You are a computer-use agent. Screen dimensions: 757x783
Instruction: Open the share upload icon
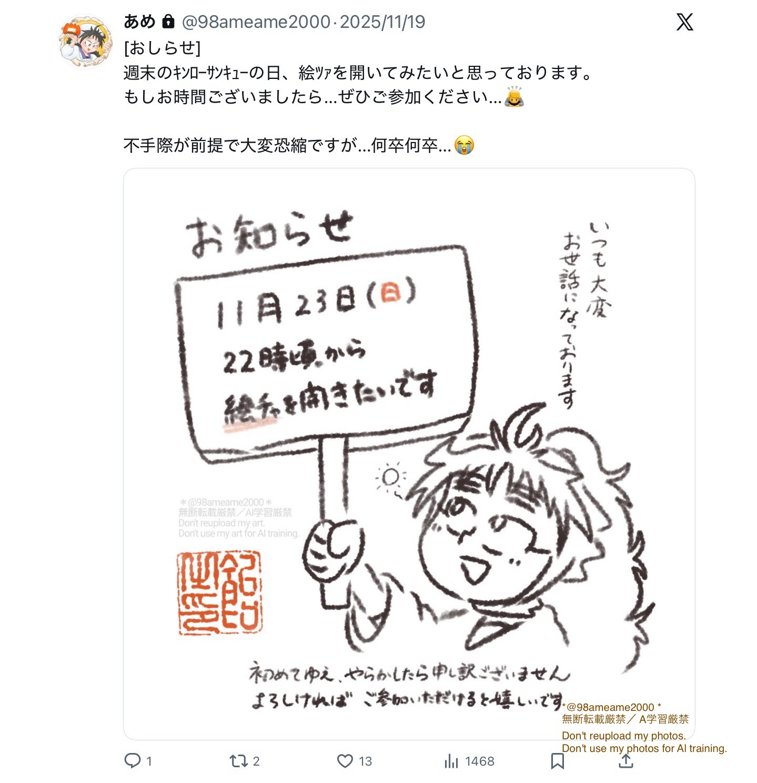[x=625, y=760]
